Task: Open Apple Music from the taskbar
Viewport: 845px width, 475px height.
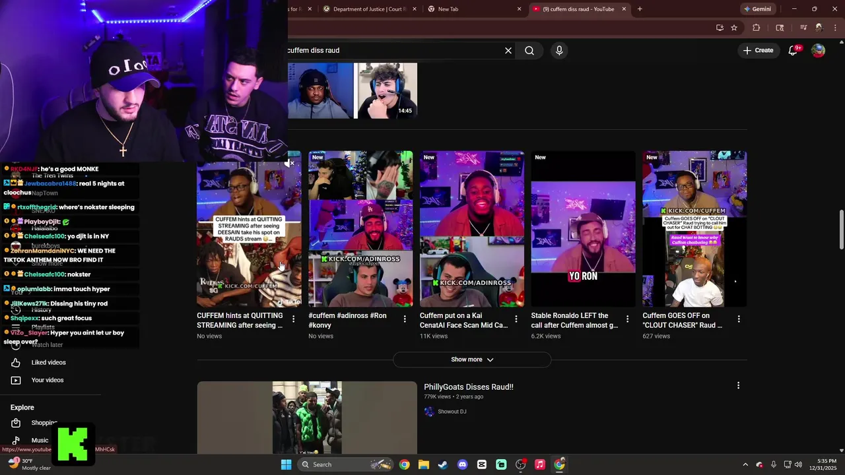Action: tap(540, 464)
